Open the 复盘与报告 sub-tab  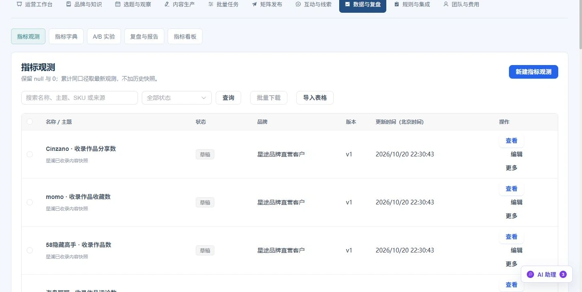[144, 37]
